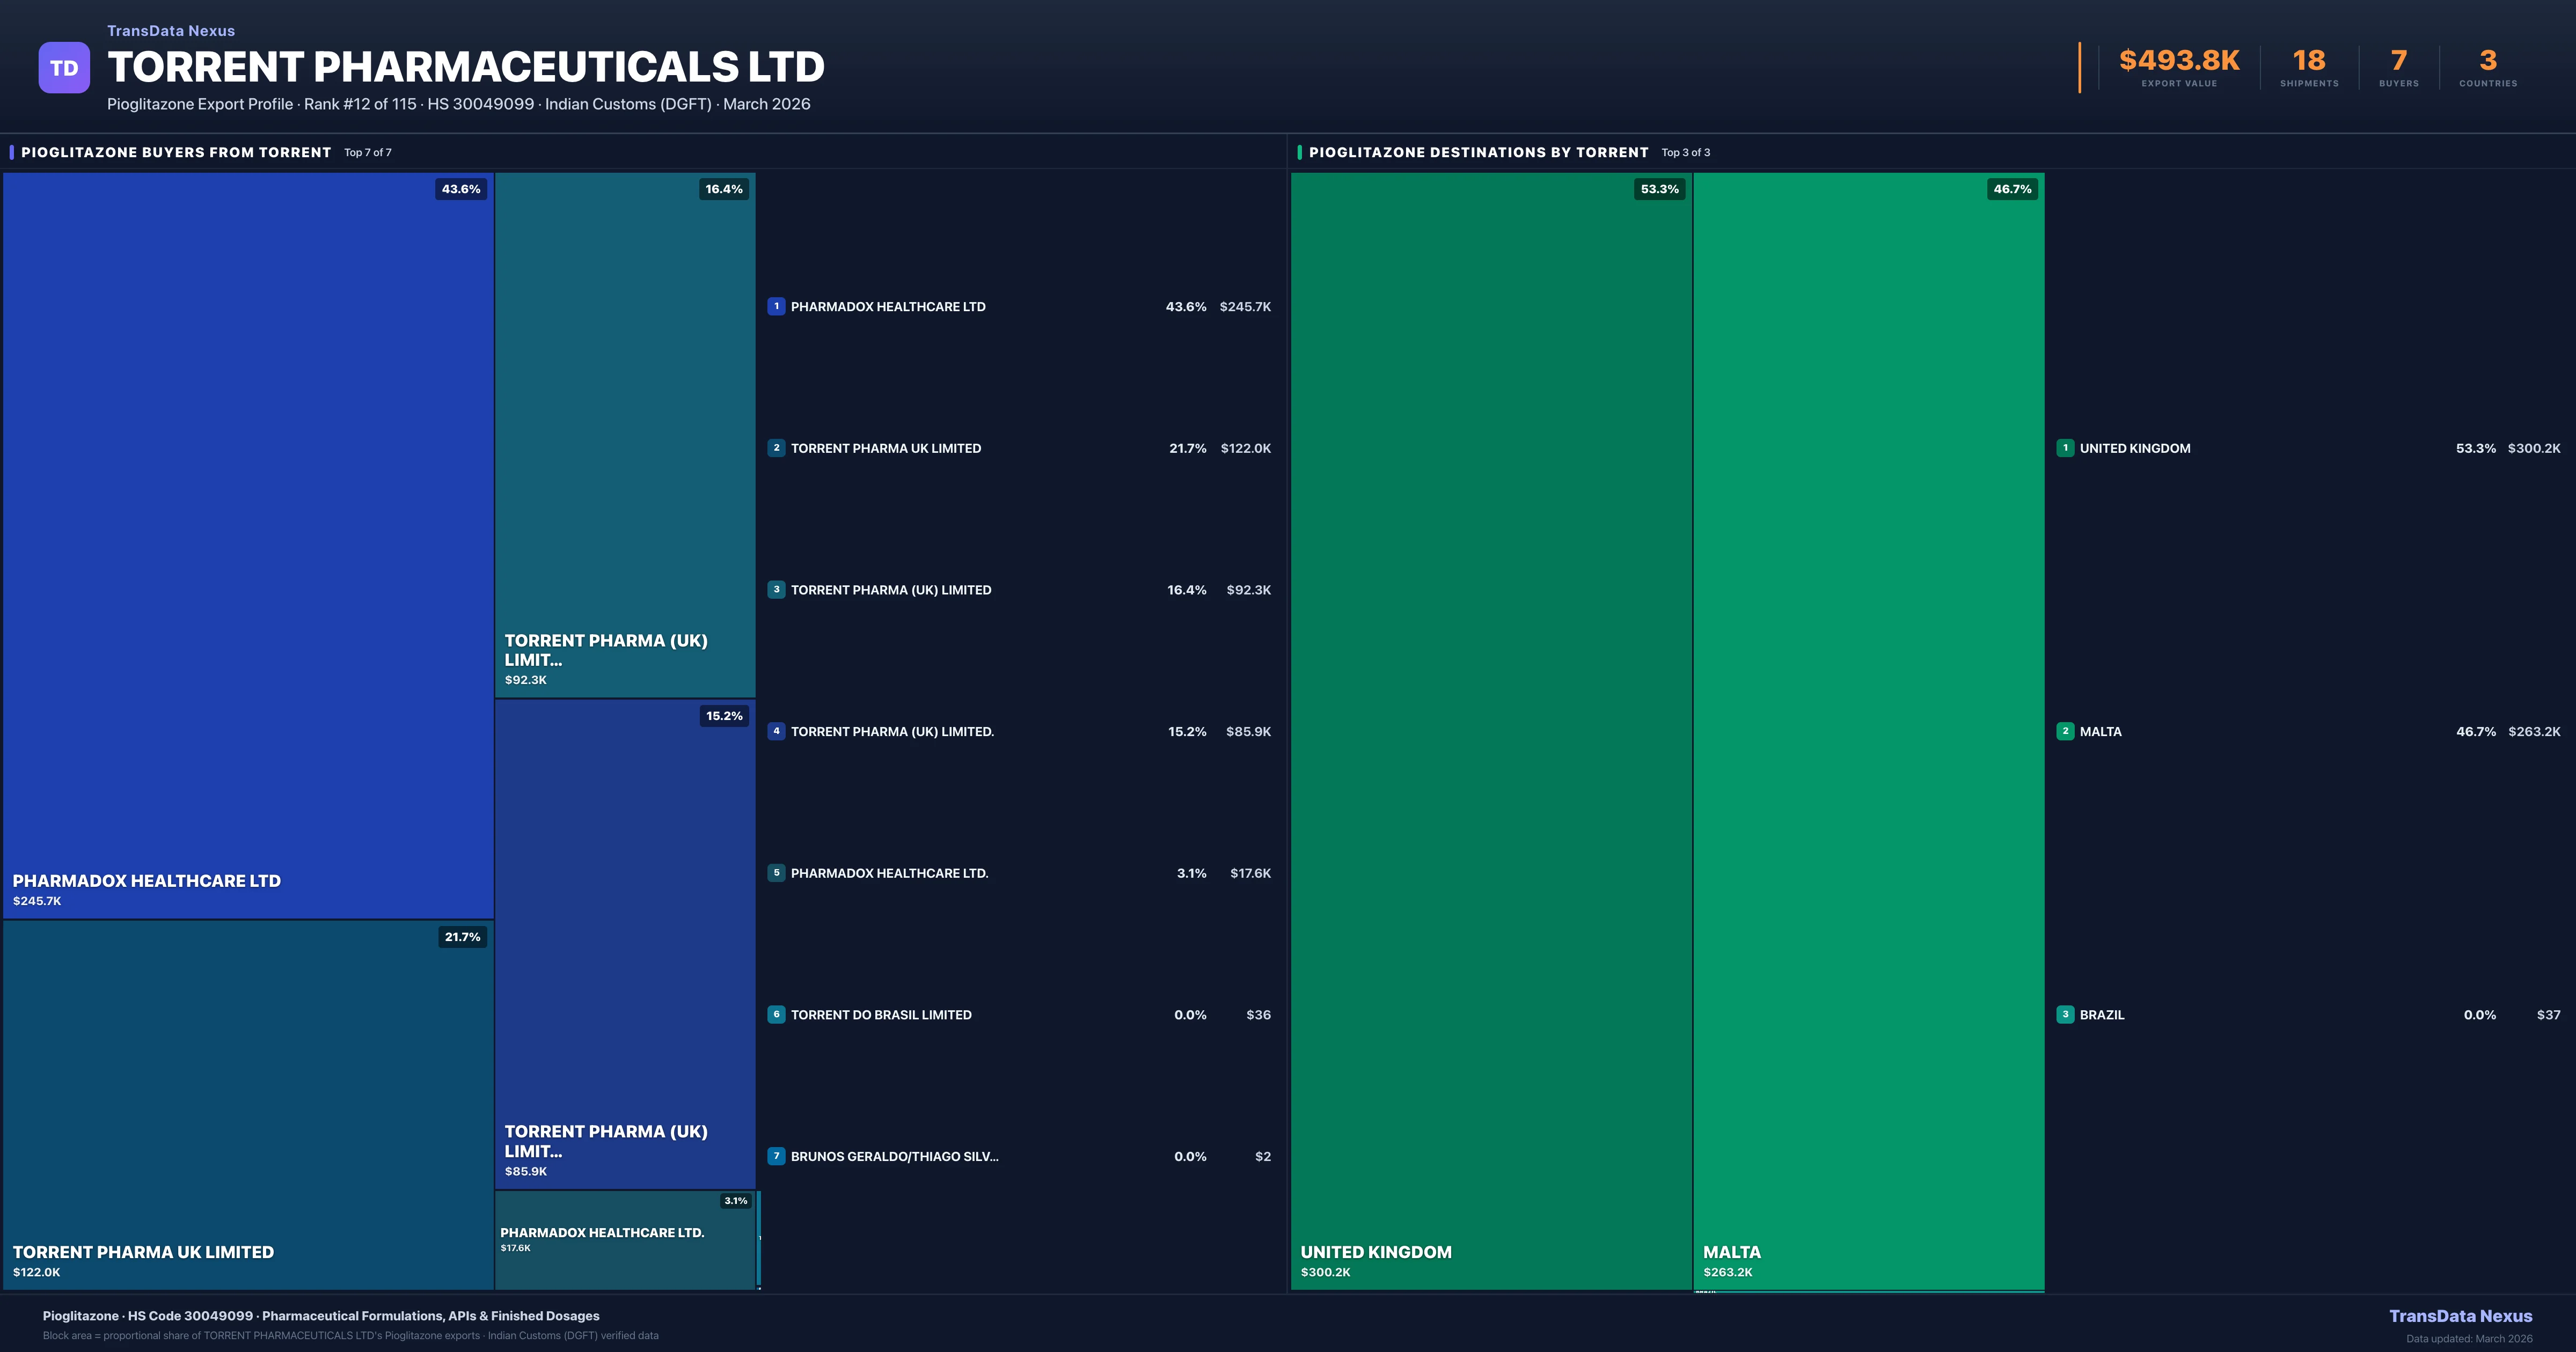
Task: Open the TransData Nexus link in header
Action: 171,30
